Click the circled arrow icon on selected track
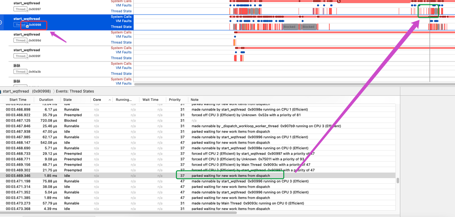This screenshot has width=455, height=217. tap(1, 22)
